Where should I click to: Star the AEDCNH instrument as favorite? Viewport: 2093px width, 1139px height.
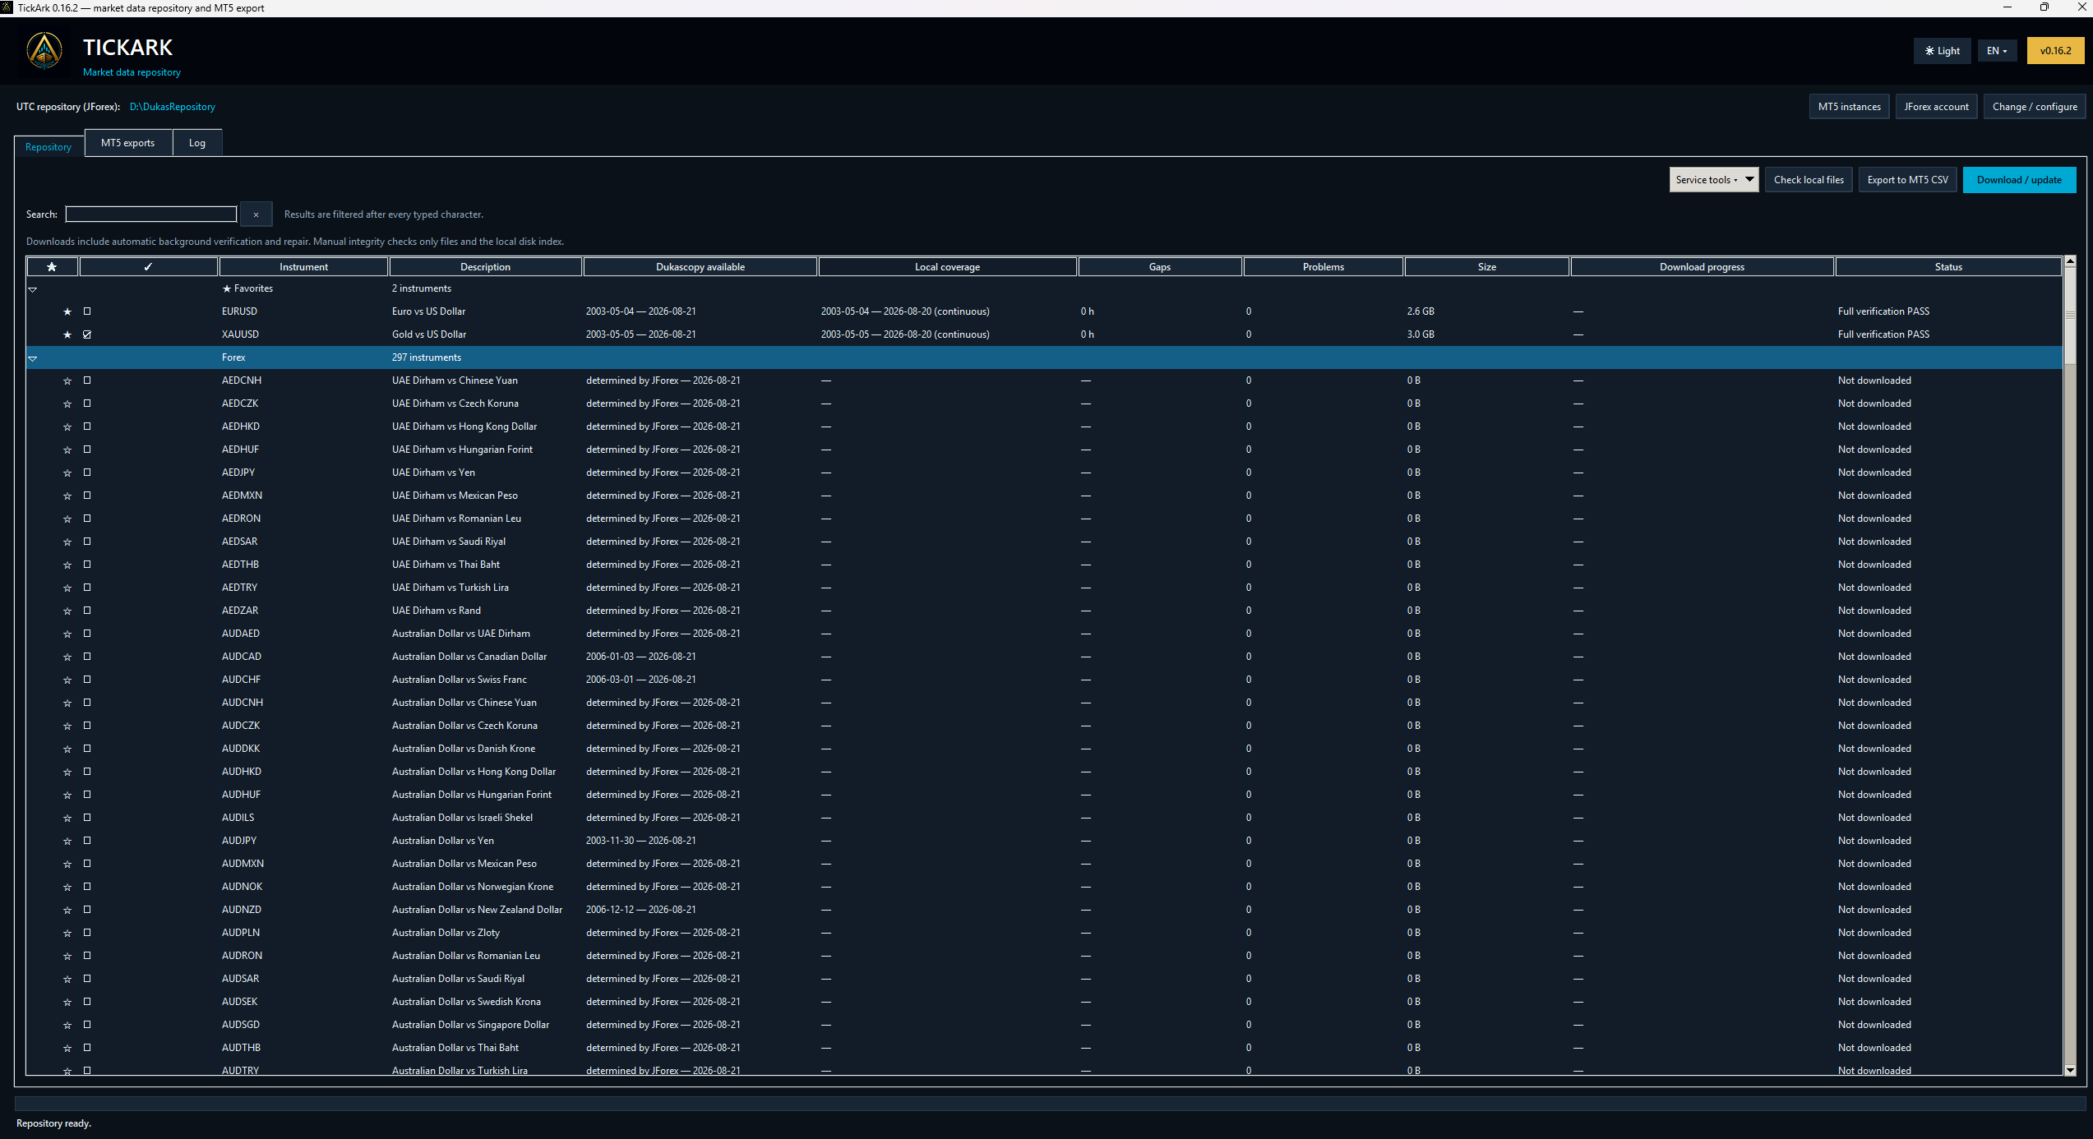point(67,380)
